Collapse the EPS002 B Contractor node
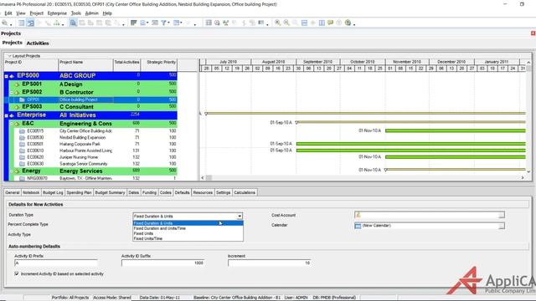The height and width of the screenshot is (301, 536). (11, 92)
